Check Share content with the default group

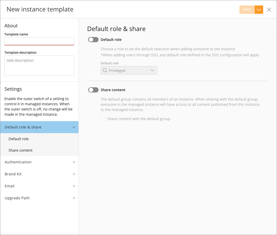[103, 119]
